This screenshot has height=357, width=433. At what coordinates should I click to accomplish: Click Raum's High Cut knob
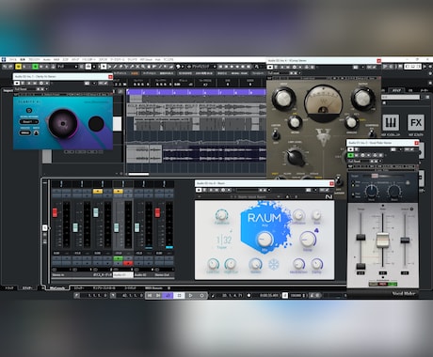(x=231, y=264)
